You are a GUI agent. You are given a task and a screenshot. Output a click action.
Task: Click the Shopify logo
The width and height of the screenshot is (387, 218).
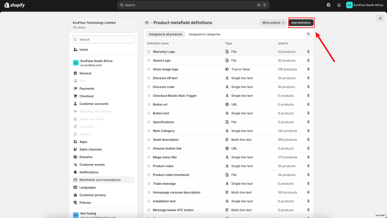point(15,5)
